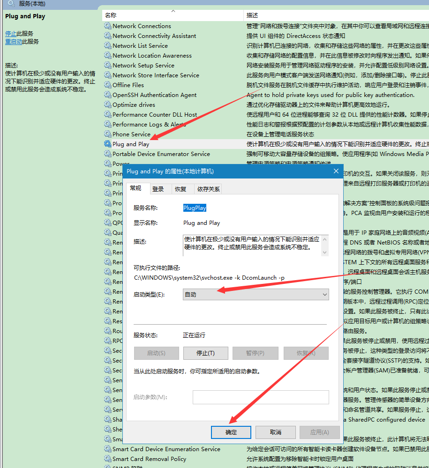
Task: Click the gear icon for Offline Files service
Action: 107,85
